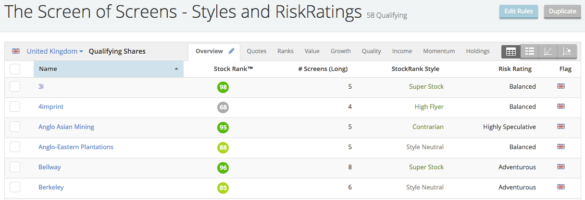Screen dimensions: 585x200
Task: Click the flag icon in Berkeley row
Action: click(x=560, y=187)
